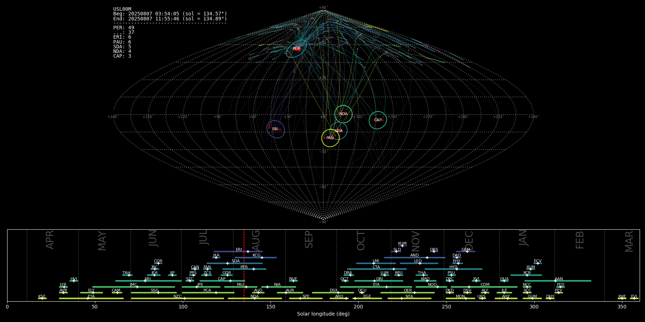Select the KSE shower label in timeline
Screen dimensions: 645x322
click(42, 297)
